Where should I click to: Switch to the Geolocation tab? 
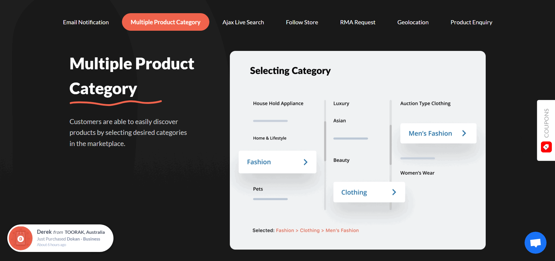tap(413, 22)
